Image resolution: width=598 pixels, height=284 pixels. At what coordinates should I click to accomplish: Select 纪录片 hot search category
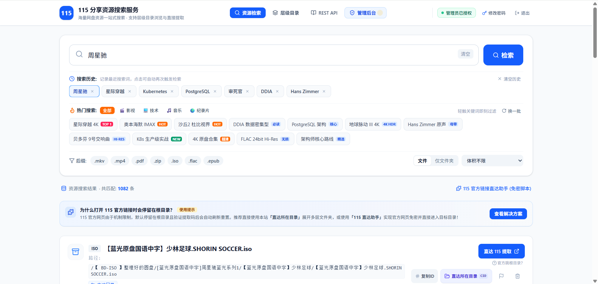click(x=200, y=110)
